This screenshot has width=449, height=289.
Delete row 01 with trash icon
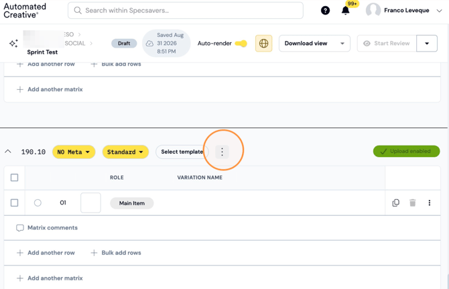coord(412,203)
